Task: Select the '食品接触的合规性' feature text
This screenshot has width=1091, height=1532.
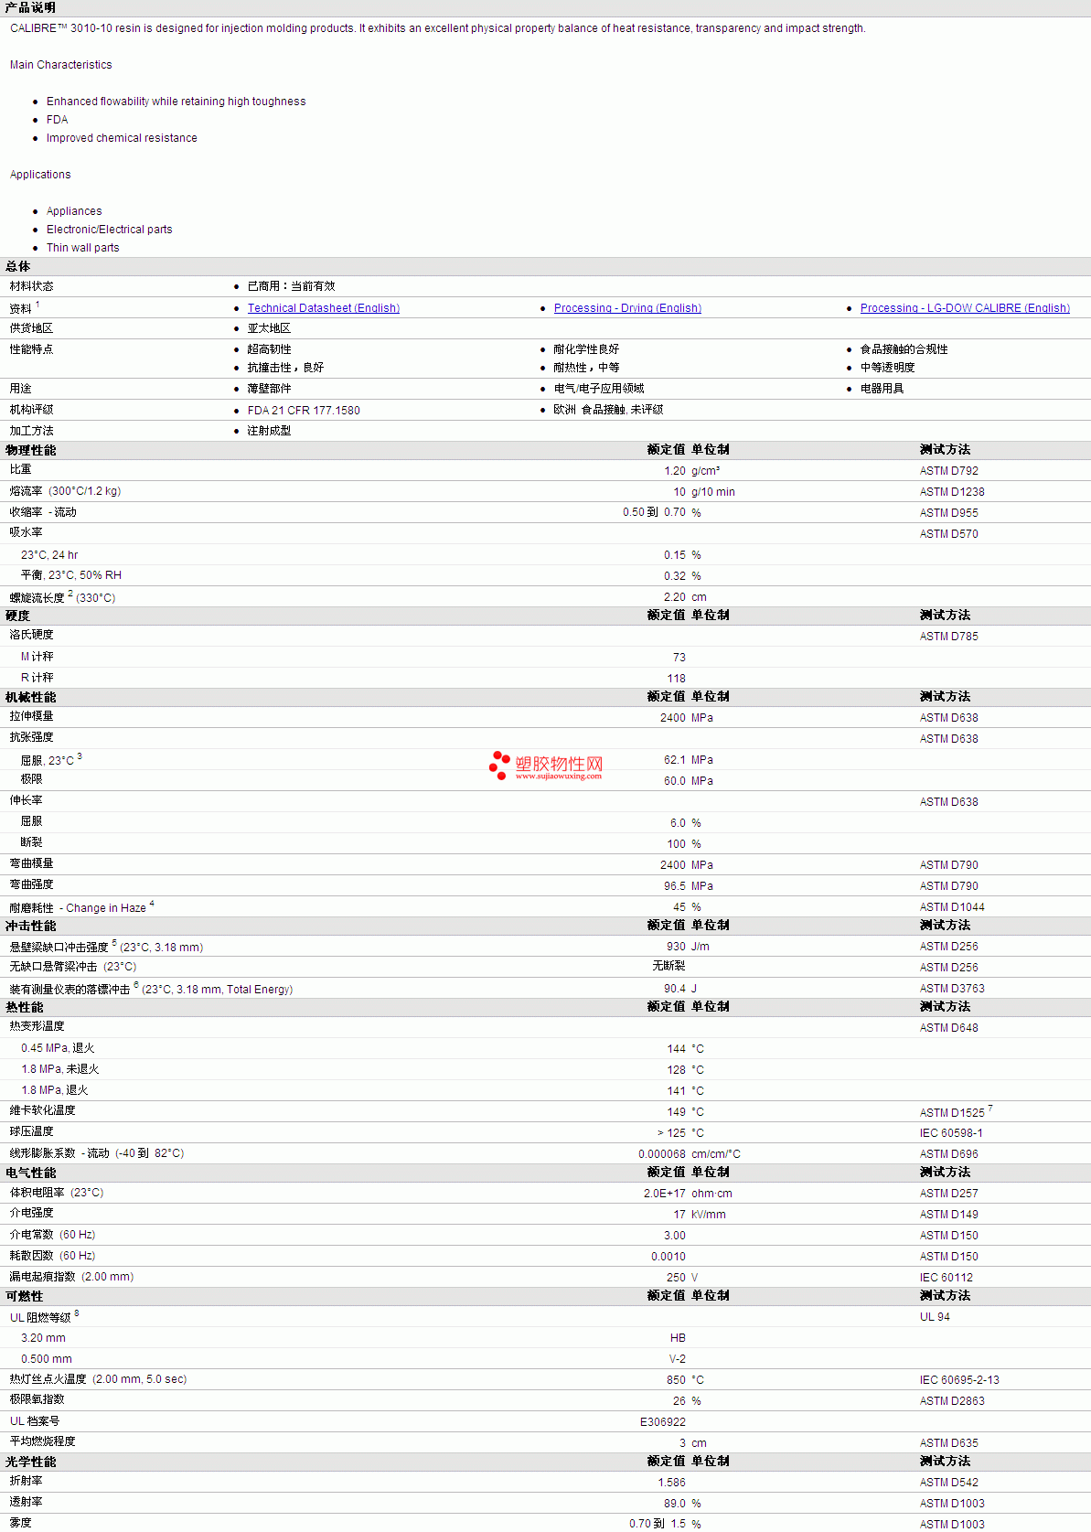Action: [x=904, y=349]
